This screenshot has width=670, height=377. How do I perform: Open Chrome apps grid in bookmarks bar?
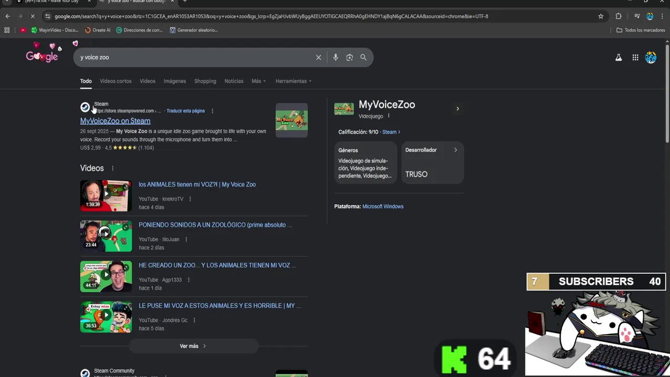pos(7,30)
